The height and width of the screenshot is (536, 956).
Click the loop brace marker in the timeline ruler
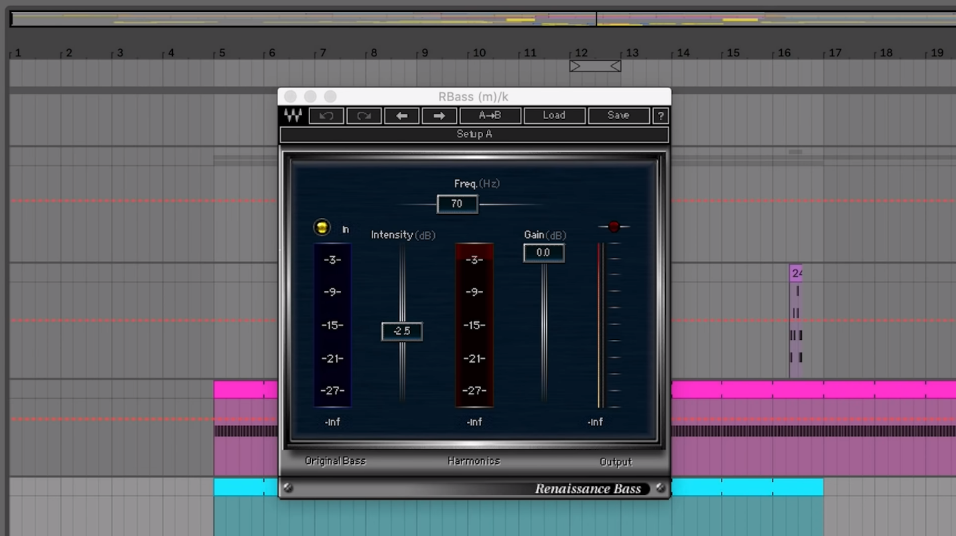tap(595, 66)
